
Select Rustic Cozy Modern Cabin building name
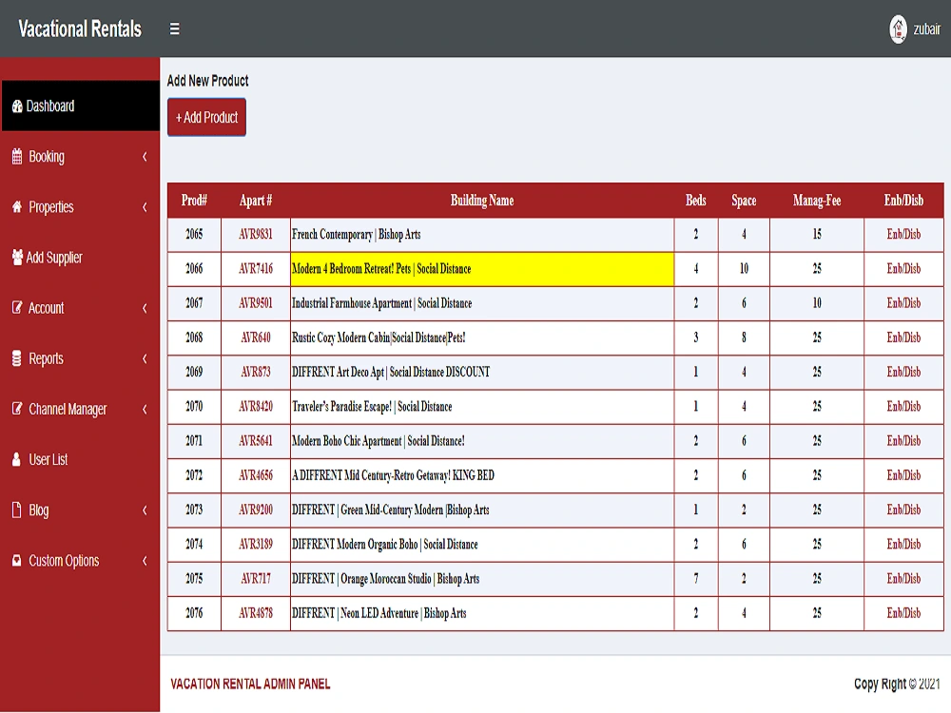point(378,337)
